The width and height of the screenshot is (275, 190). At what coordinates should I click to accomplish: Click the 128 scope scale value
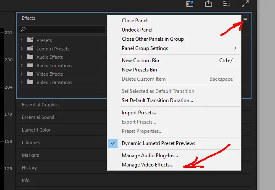pos(8,169)
